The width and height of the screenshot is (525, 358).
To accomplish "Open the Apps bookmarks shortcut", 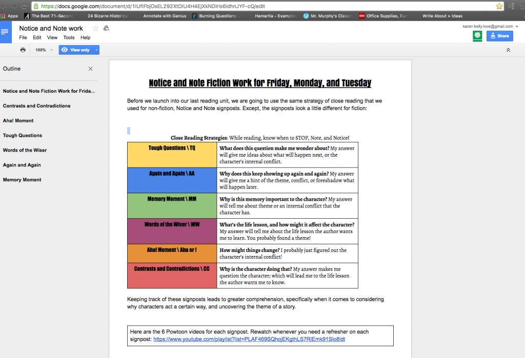I will pyautogui.click(x=9, y=16).
